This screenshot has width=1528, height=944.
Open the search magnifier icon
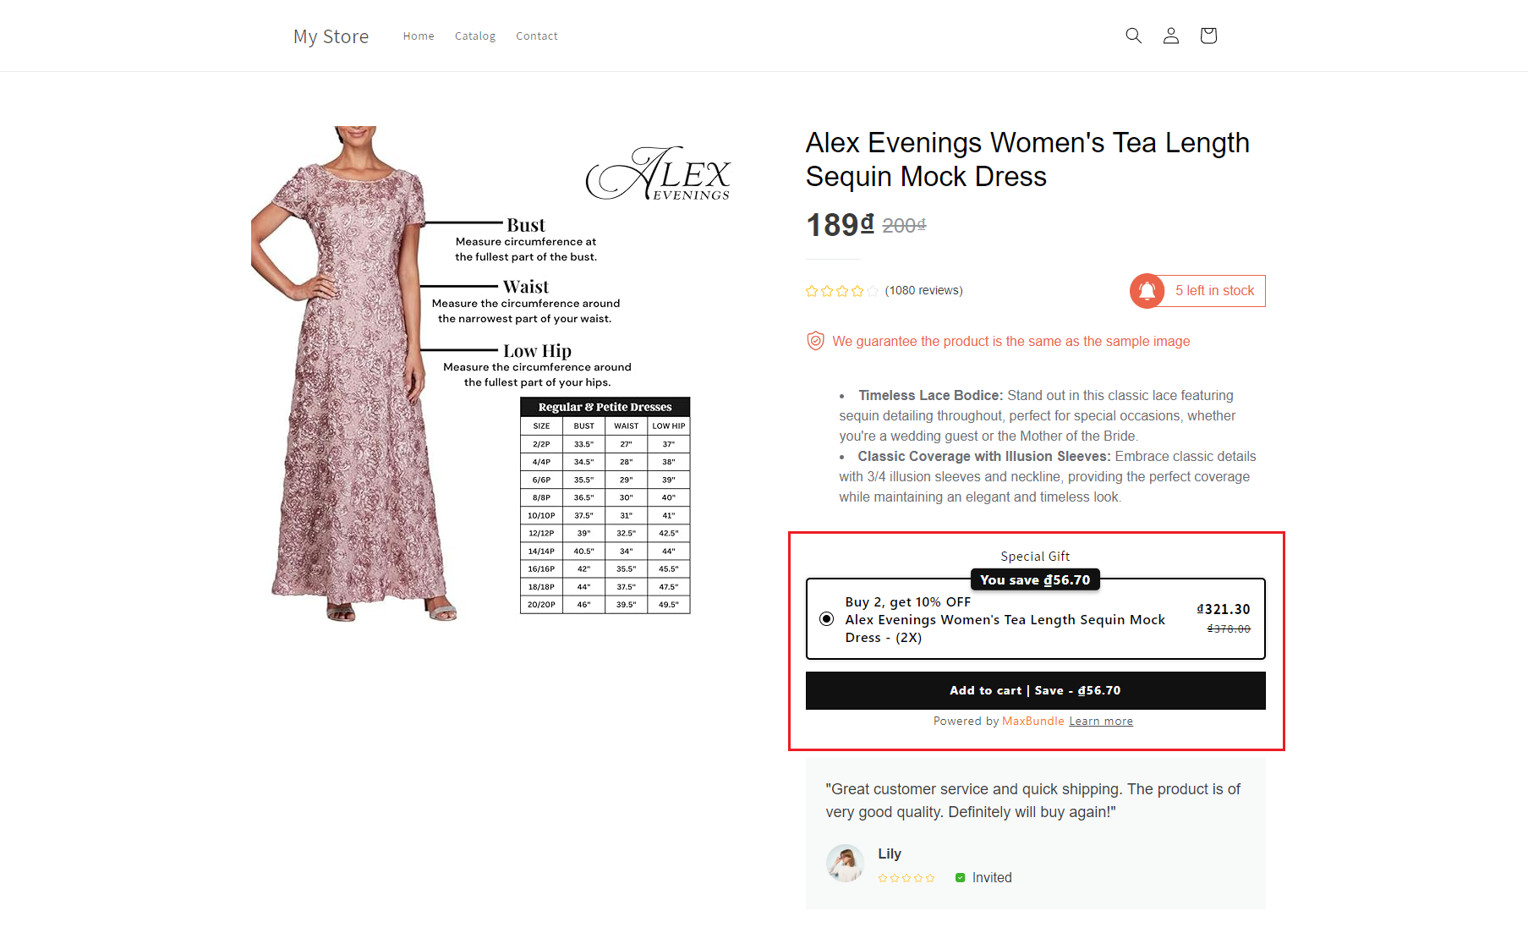tap(1133, 36)
